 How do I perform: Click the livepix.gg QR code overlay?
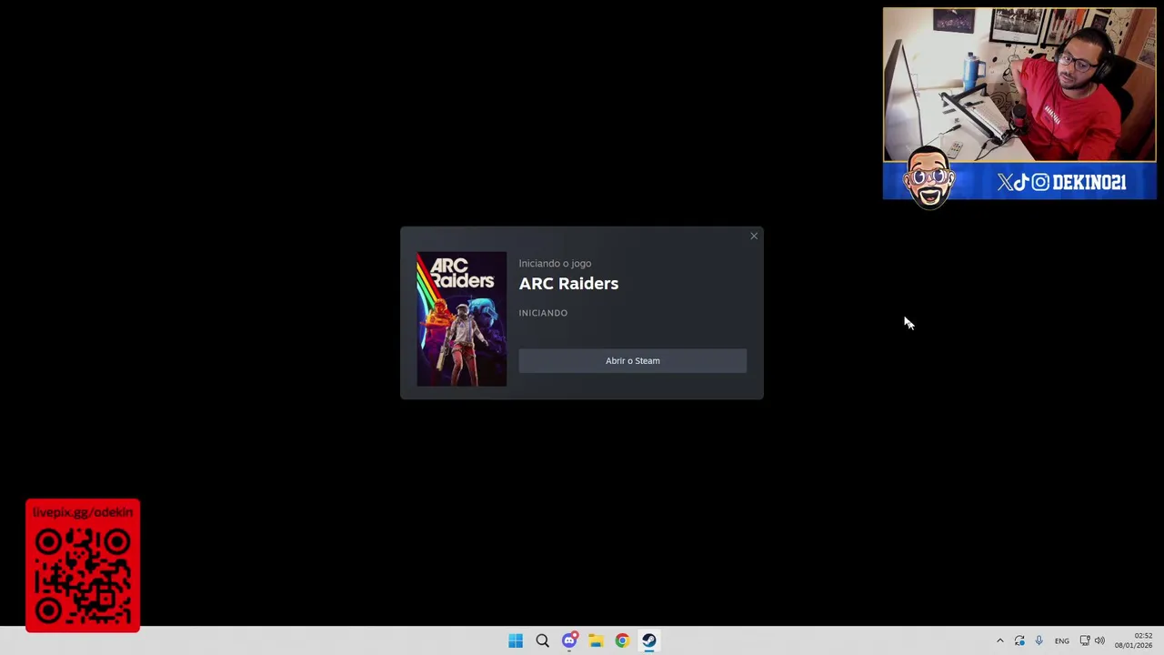coord(83,565)
